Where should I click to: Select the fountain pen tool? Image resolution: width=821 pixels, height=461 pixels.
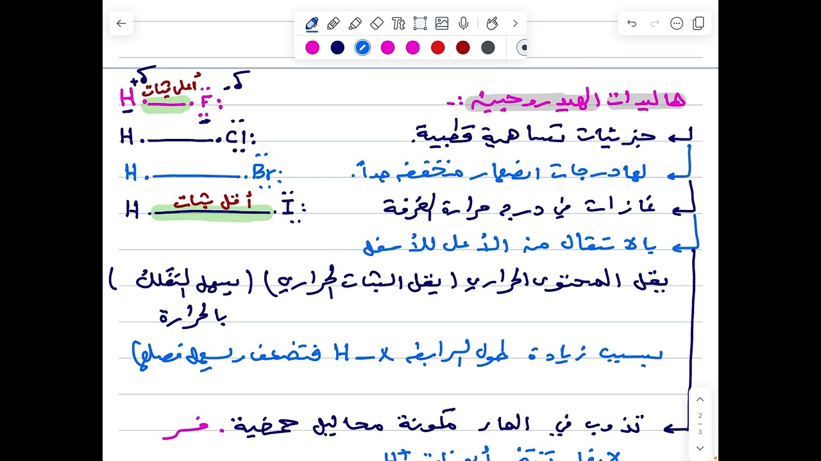[312, 24]
